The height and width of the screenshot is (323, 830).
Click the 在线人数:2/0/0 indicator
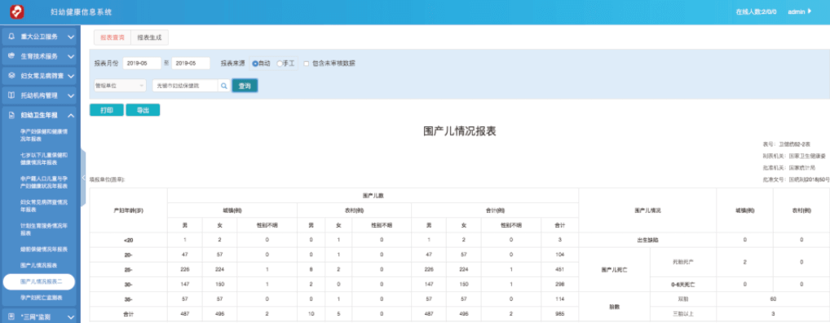[756, 11]
